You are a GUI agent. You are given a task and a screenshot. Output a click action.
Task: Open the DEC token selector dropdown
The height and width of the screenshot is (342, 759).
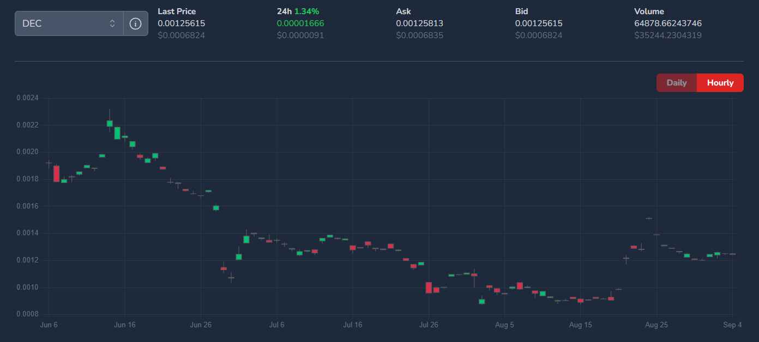[69, 23]
